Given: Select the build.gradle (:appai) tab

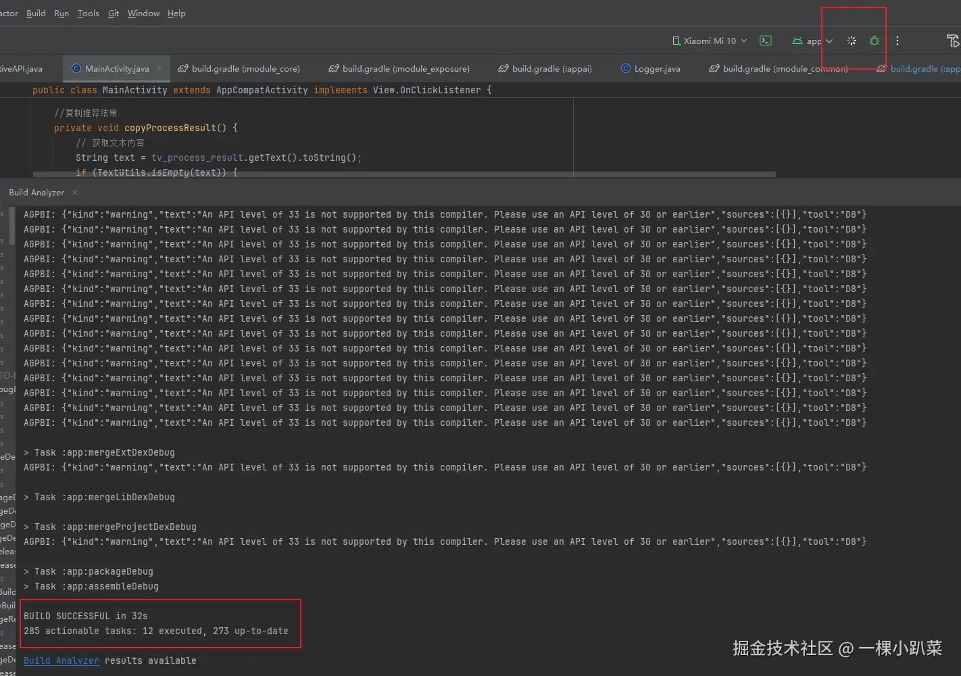Looking at the screenshot, I should (x=551, y=69).
